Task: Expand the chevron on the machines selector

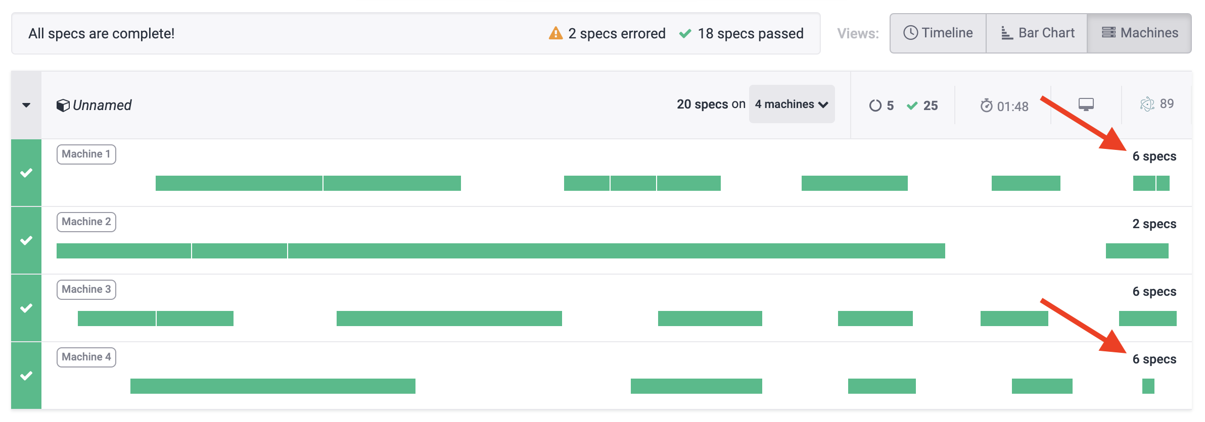Action: pos(823,104)
